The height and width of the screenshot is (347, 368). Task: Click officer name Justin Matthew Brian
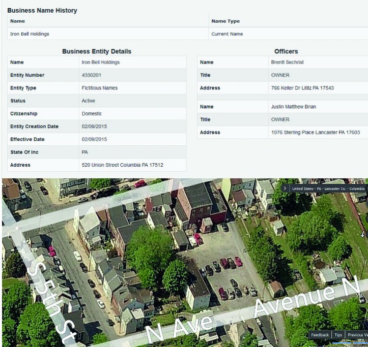294,107
